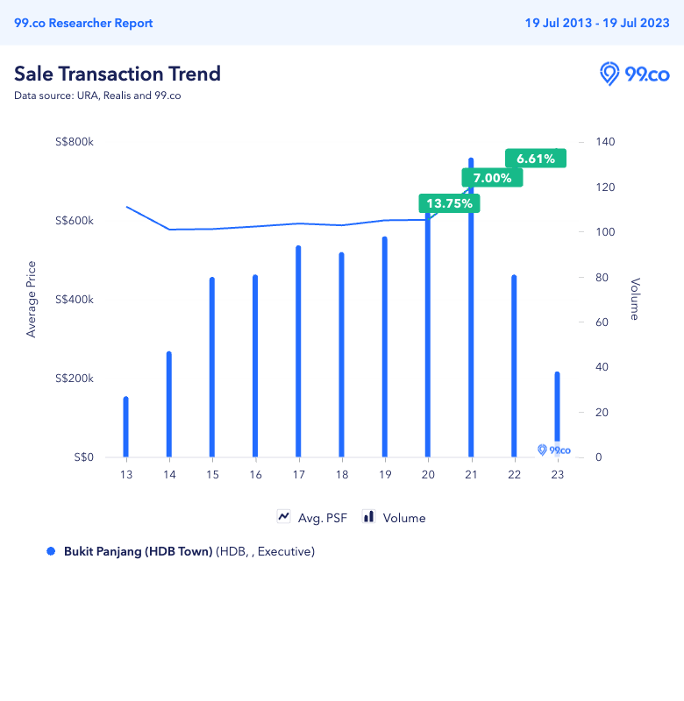The width and height of the screenshot is (684, 701).
Task: Click the x-axis year label 13
Action: click(126, 474)
